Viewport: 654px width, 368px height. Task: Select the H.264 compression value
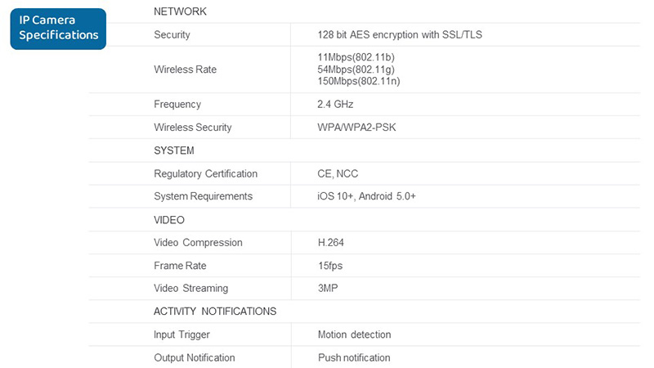click(332, 243)
